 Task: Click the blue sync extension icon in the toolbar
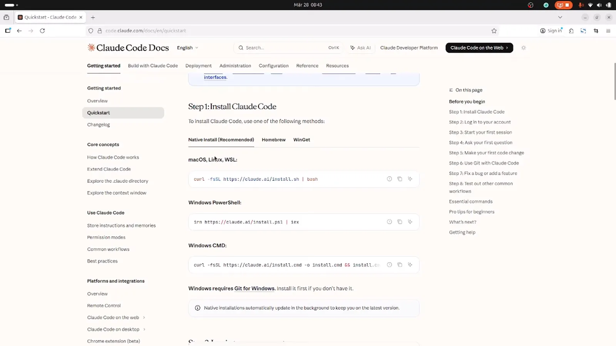click(583, 31)
